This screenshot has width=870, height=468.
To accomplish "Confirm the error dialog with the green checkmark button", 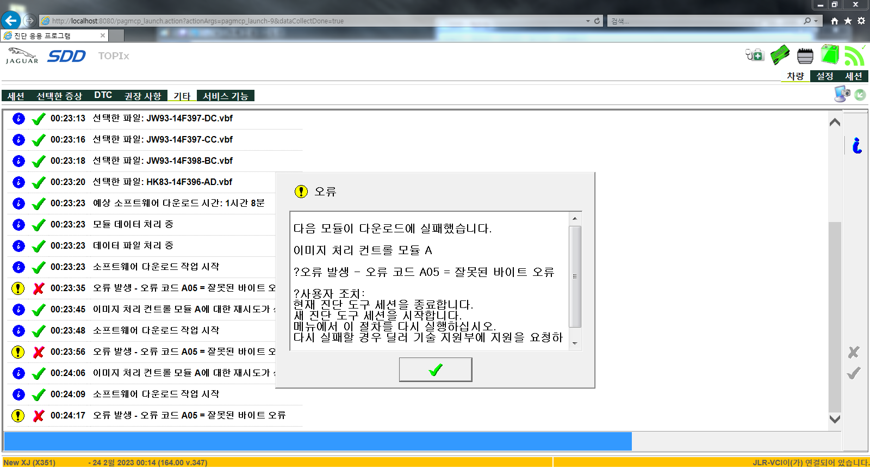I will 436,370.
